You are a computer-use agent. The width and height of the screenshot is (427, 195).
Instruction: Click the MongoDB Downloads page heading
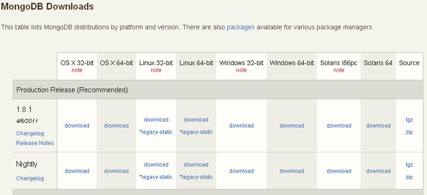pyautogui.click(x=48, y=6)
